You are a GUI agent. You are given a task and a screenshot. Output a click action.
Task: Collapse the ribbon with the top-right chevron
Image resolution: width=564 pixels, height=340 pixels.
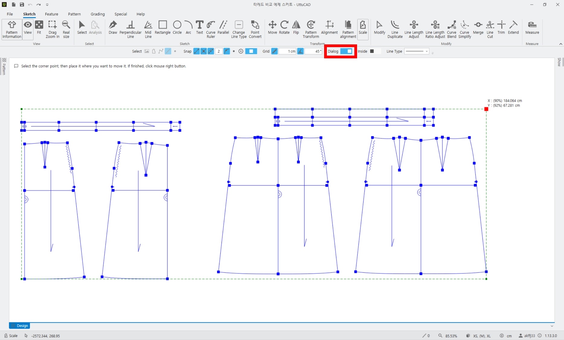coord(561,44)
